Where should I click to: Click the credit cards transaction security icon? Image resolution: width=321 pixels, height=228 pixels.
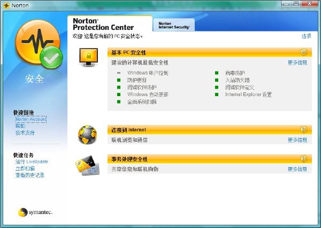(88, 165)
